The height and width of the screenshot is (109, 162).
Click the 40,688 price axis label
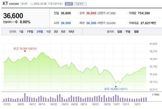point(153,44)
